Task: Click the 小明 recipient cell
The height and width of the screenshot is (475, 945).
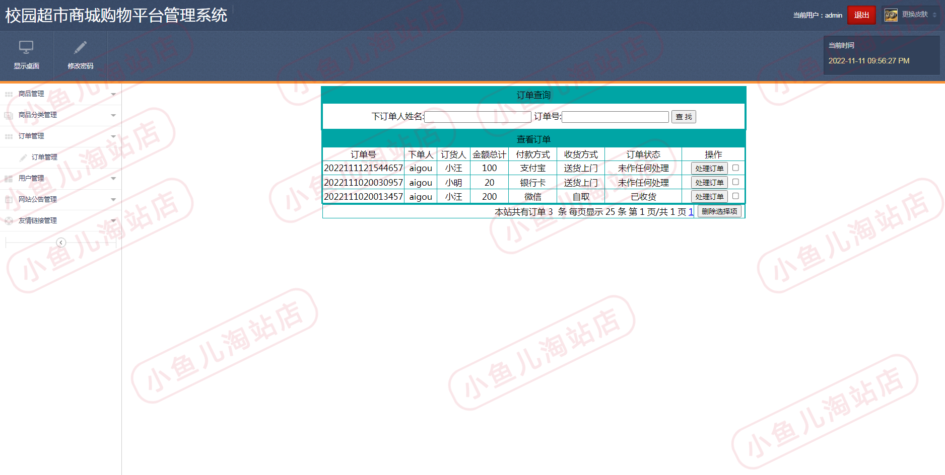Action: (x=453, y=183)
